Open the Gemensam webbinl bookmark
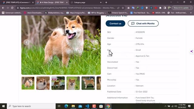Viewport: 194px width, 109px height. (12, 13)
